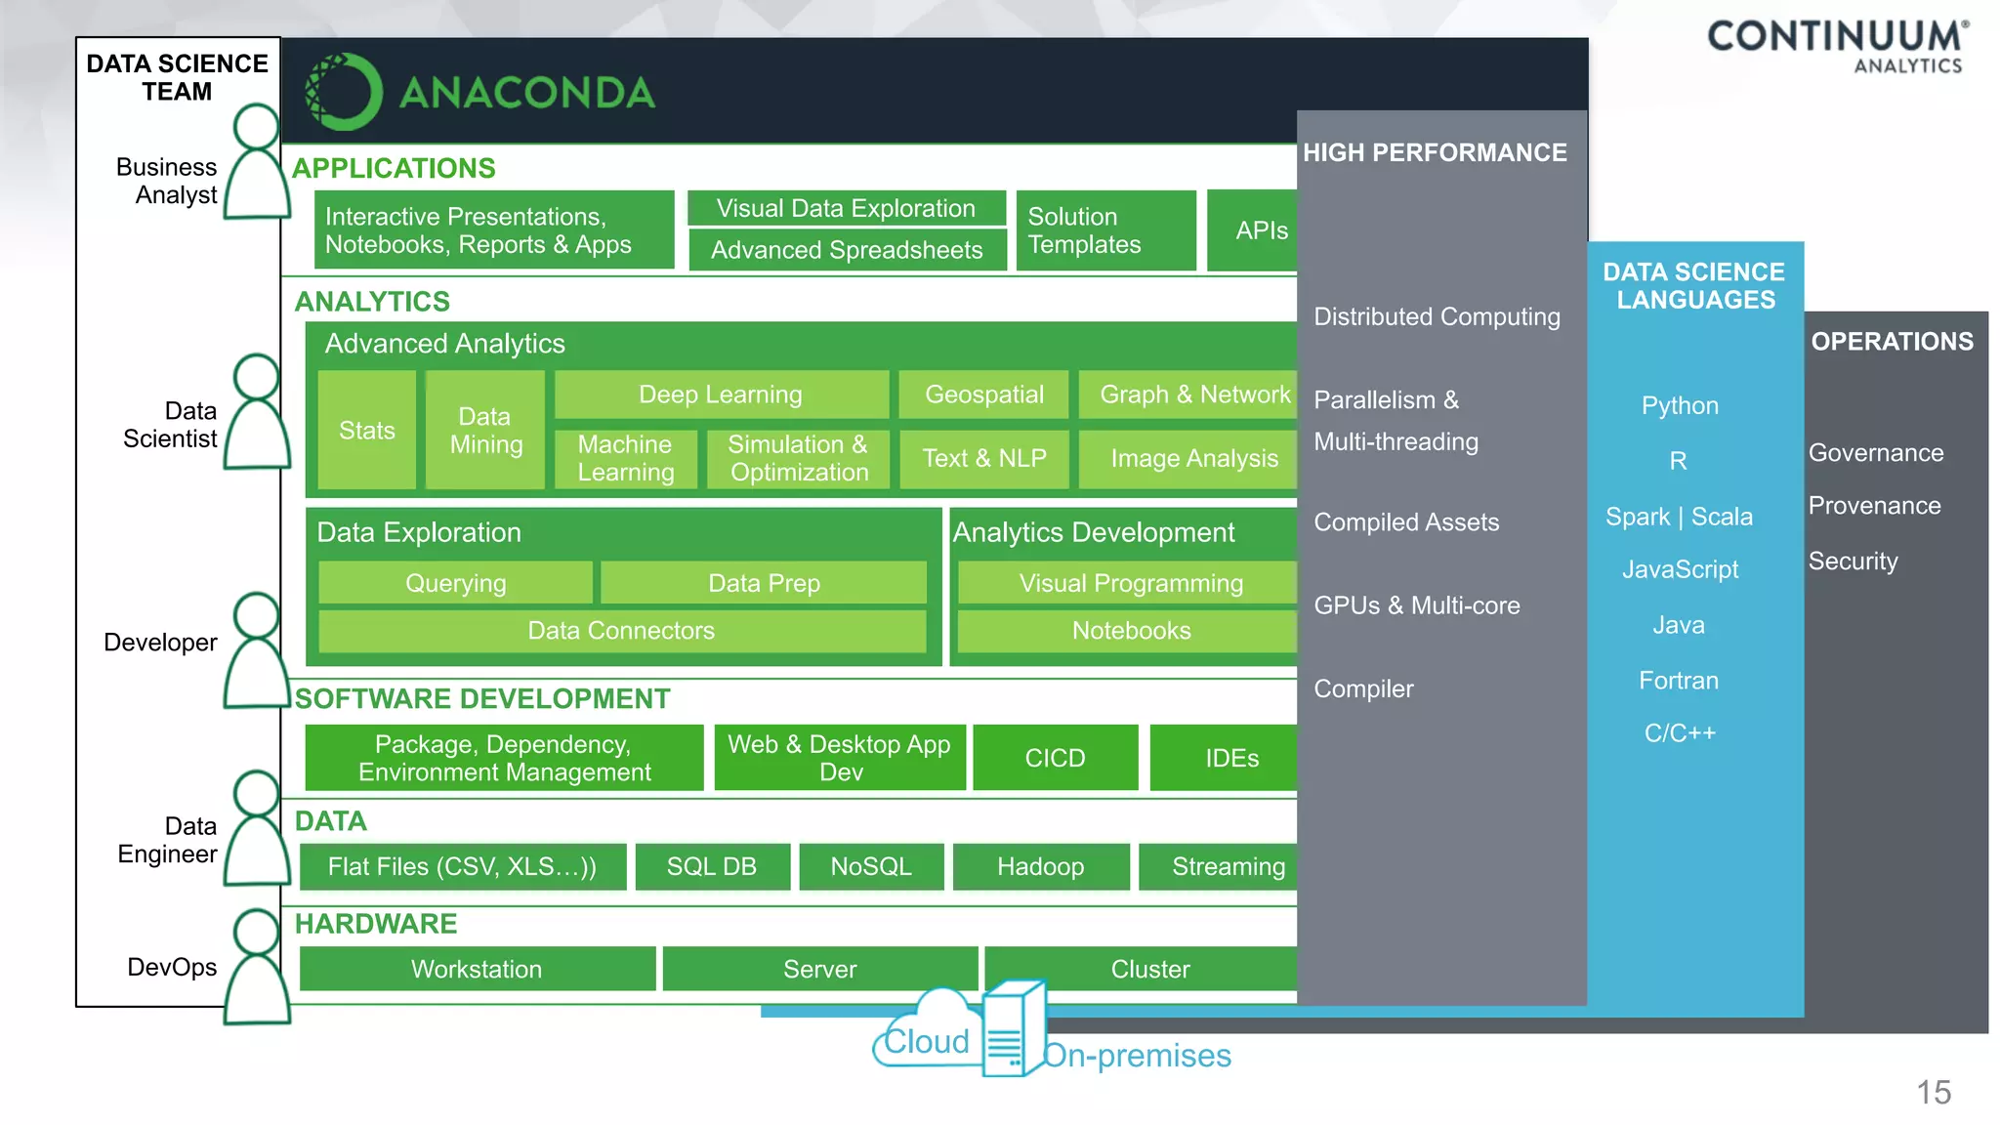Click the Developer person icon

pyautogui.click(x=257, y=651)
